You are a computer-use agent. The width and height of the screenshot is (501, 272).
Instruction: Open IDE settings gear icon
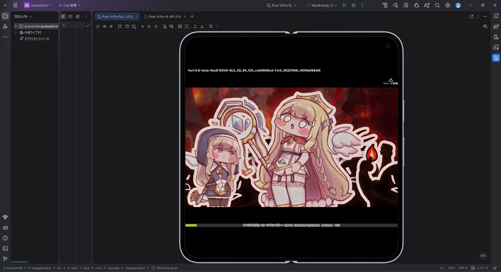point(448,5)
